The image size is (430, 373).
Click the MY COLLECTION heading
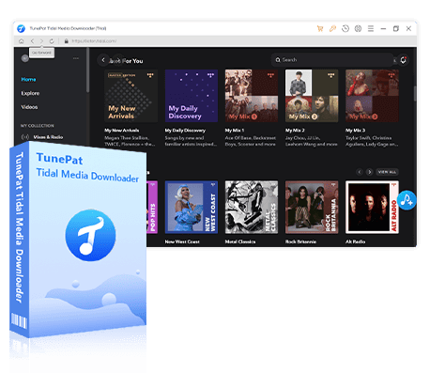(x=38, y=126)
